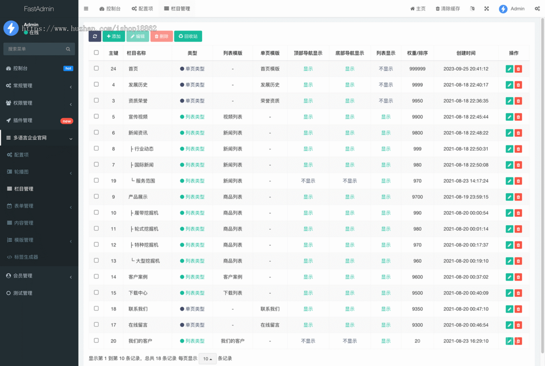Open the settings gear icon beside Admin

tap(537, 8)
